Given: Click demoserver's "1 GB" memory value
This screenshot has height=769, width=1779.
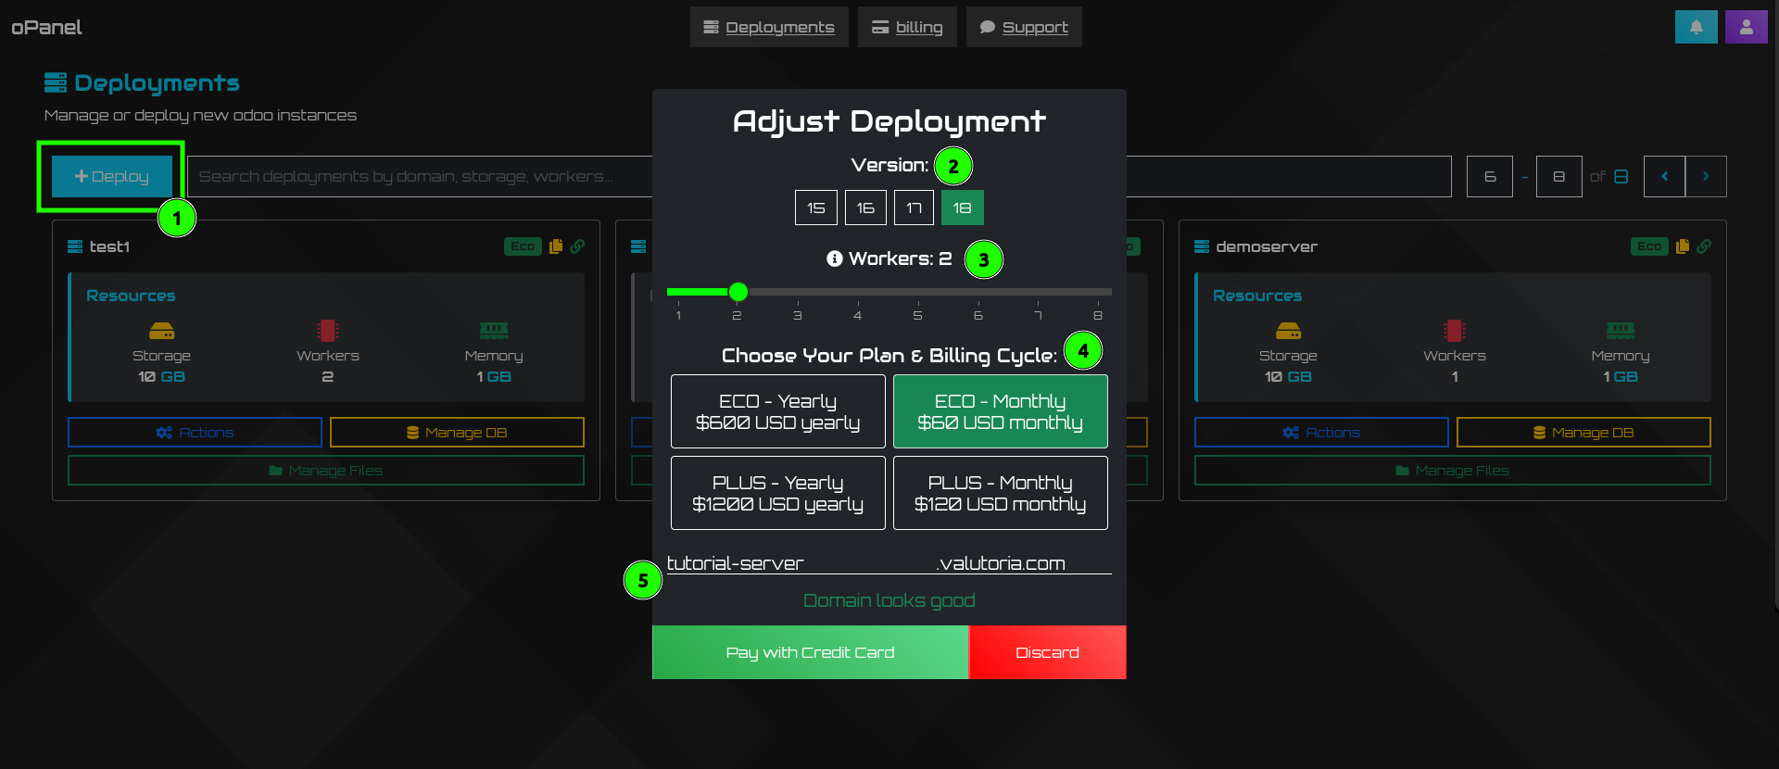Looking at the screenshot, I should 1621,377.
